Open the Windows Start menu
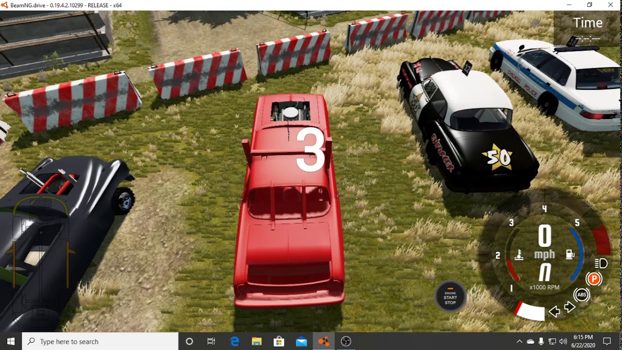Viewport: 622px width, 350px height. [x=11, y=341]
